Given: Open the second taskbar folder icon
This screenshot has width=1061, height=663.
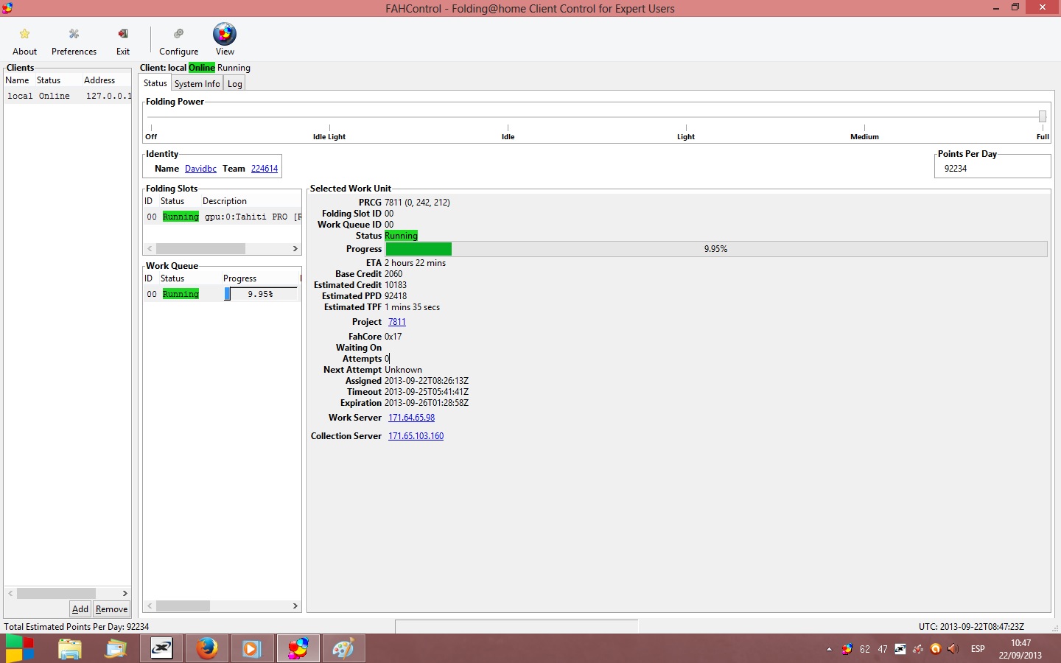Looking at the screenshot, I should click(x=116, y=649).
